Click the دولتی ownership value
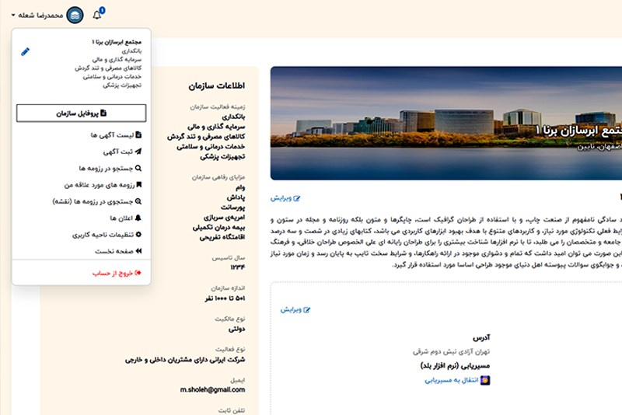 point(237,329)
